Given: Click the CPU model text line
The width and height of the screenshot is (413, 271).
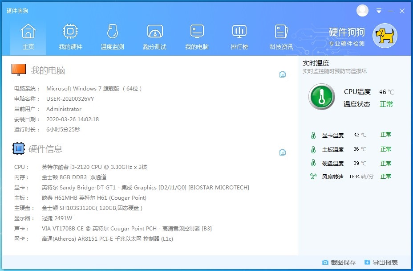Looking at the screenshot, I should tap(94, 167).
